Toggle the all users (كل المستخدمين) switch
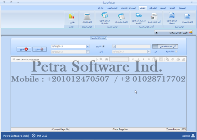This screenshot has height=140, width=197. pyautogui.click(x=165, y=47)
